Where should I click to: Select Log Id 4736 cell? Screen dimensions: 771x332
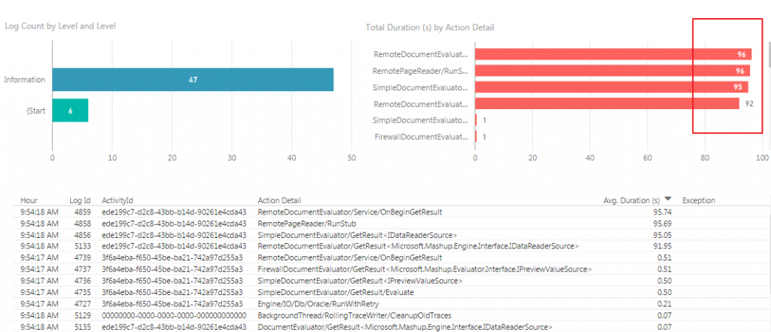pos(83,281)
